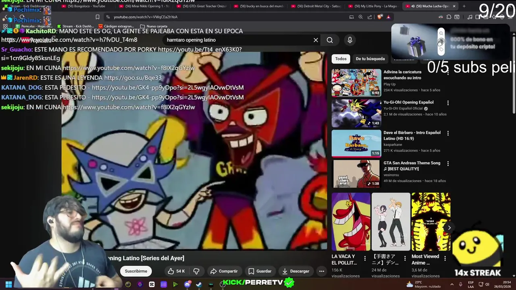Open a new browser tab with plus
The height and width of the screenshot is (290, 516).
pos(464,6)
